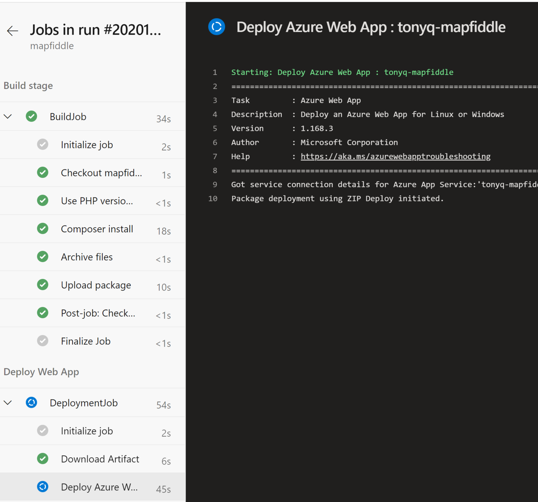This screenshot has width=538, height=502.
Task: Click the green check beside Use PHP versio...
Action: tap(43, 200)
